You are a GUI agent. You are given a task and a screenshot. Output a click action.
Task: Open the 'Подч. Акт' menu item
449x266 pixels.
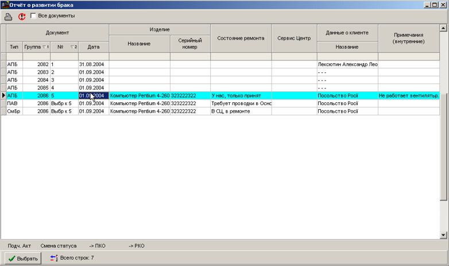(19, 246)
